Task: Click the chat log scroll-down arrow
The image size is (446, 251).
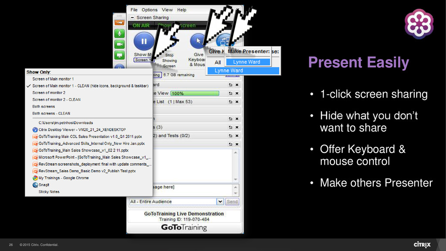Action: point(236,179)
